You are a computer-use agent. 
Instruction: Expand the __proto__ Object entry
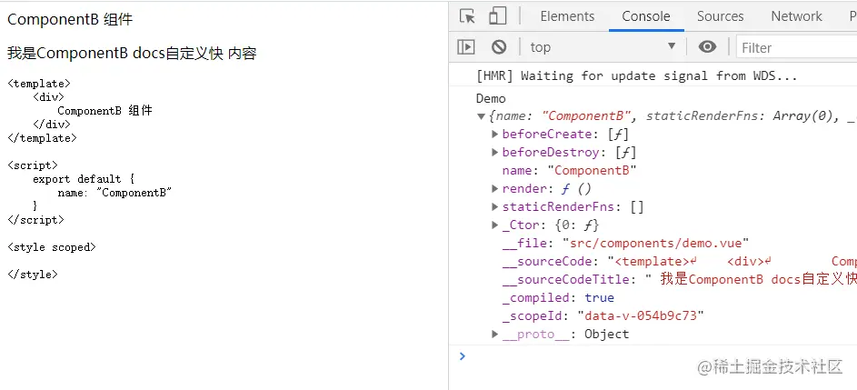[x=494, y=335]
